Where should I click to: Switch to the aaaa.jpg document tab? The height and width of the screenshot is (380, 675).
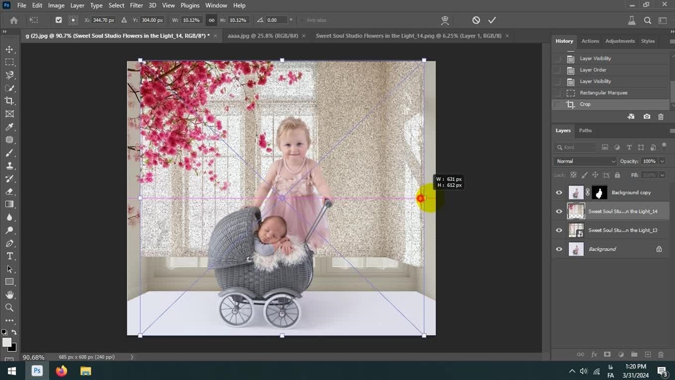click(x=262, y=36)
